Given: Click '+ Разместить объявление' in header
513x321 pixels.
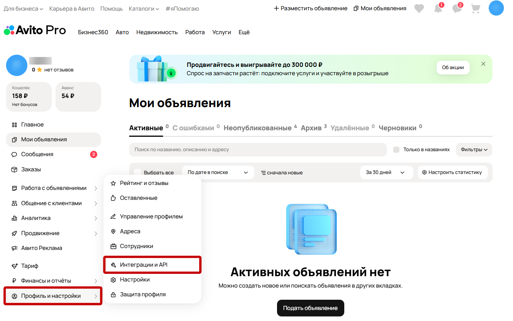Looking at the screenshot, I should 310,8.
